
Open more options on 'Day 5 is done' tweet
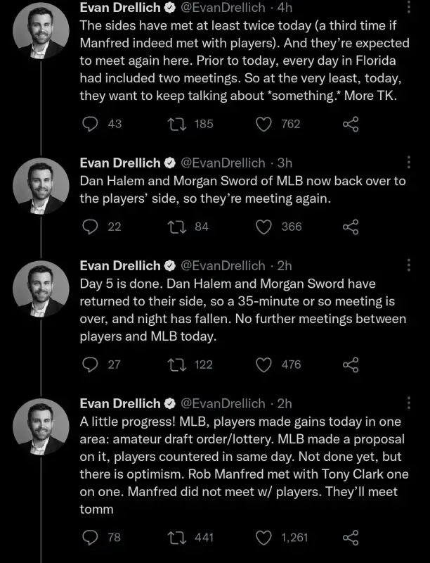pos(410,265)
